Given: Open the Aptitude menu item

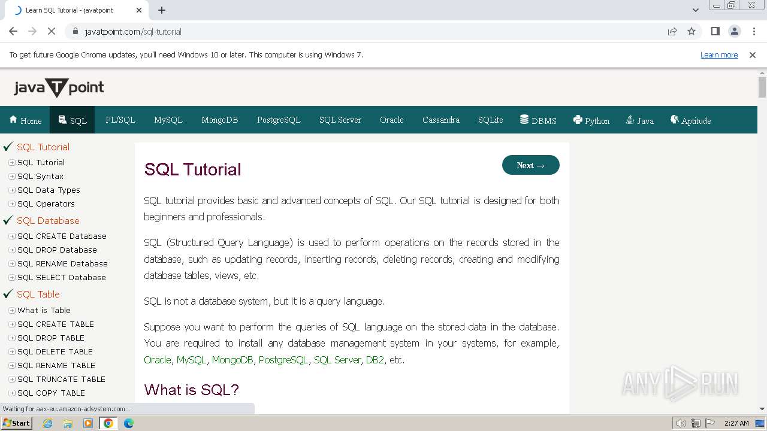Looking at the screenshot, I should 690,120.
